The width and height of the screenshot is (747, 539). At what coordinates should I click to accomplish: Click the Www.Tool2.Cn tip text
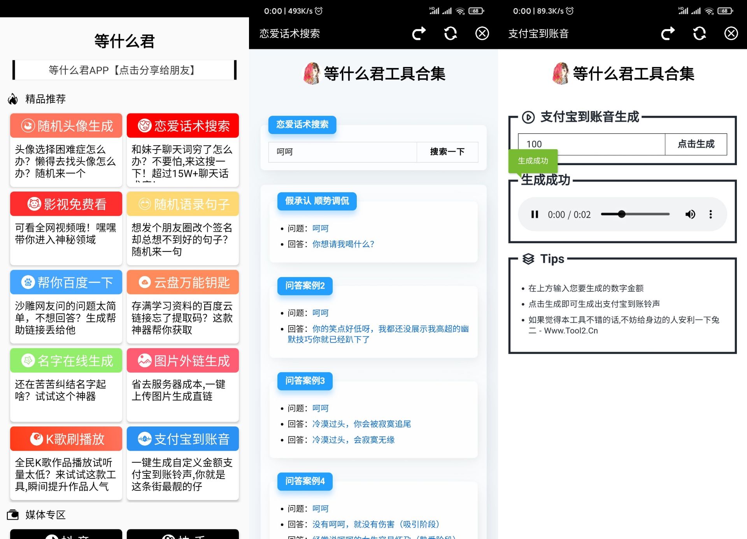[x=571, y=331]
